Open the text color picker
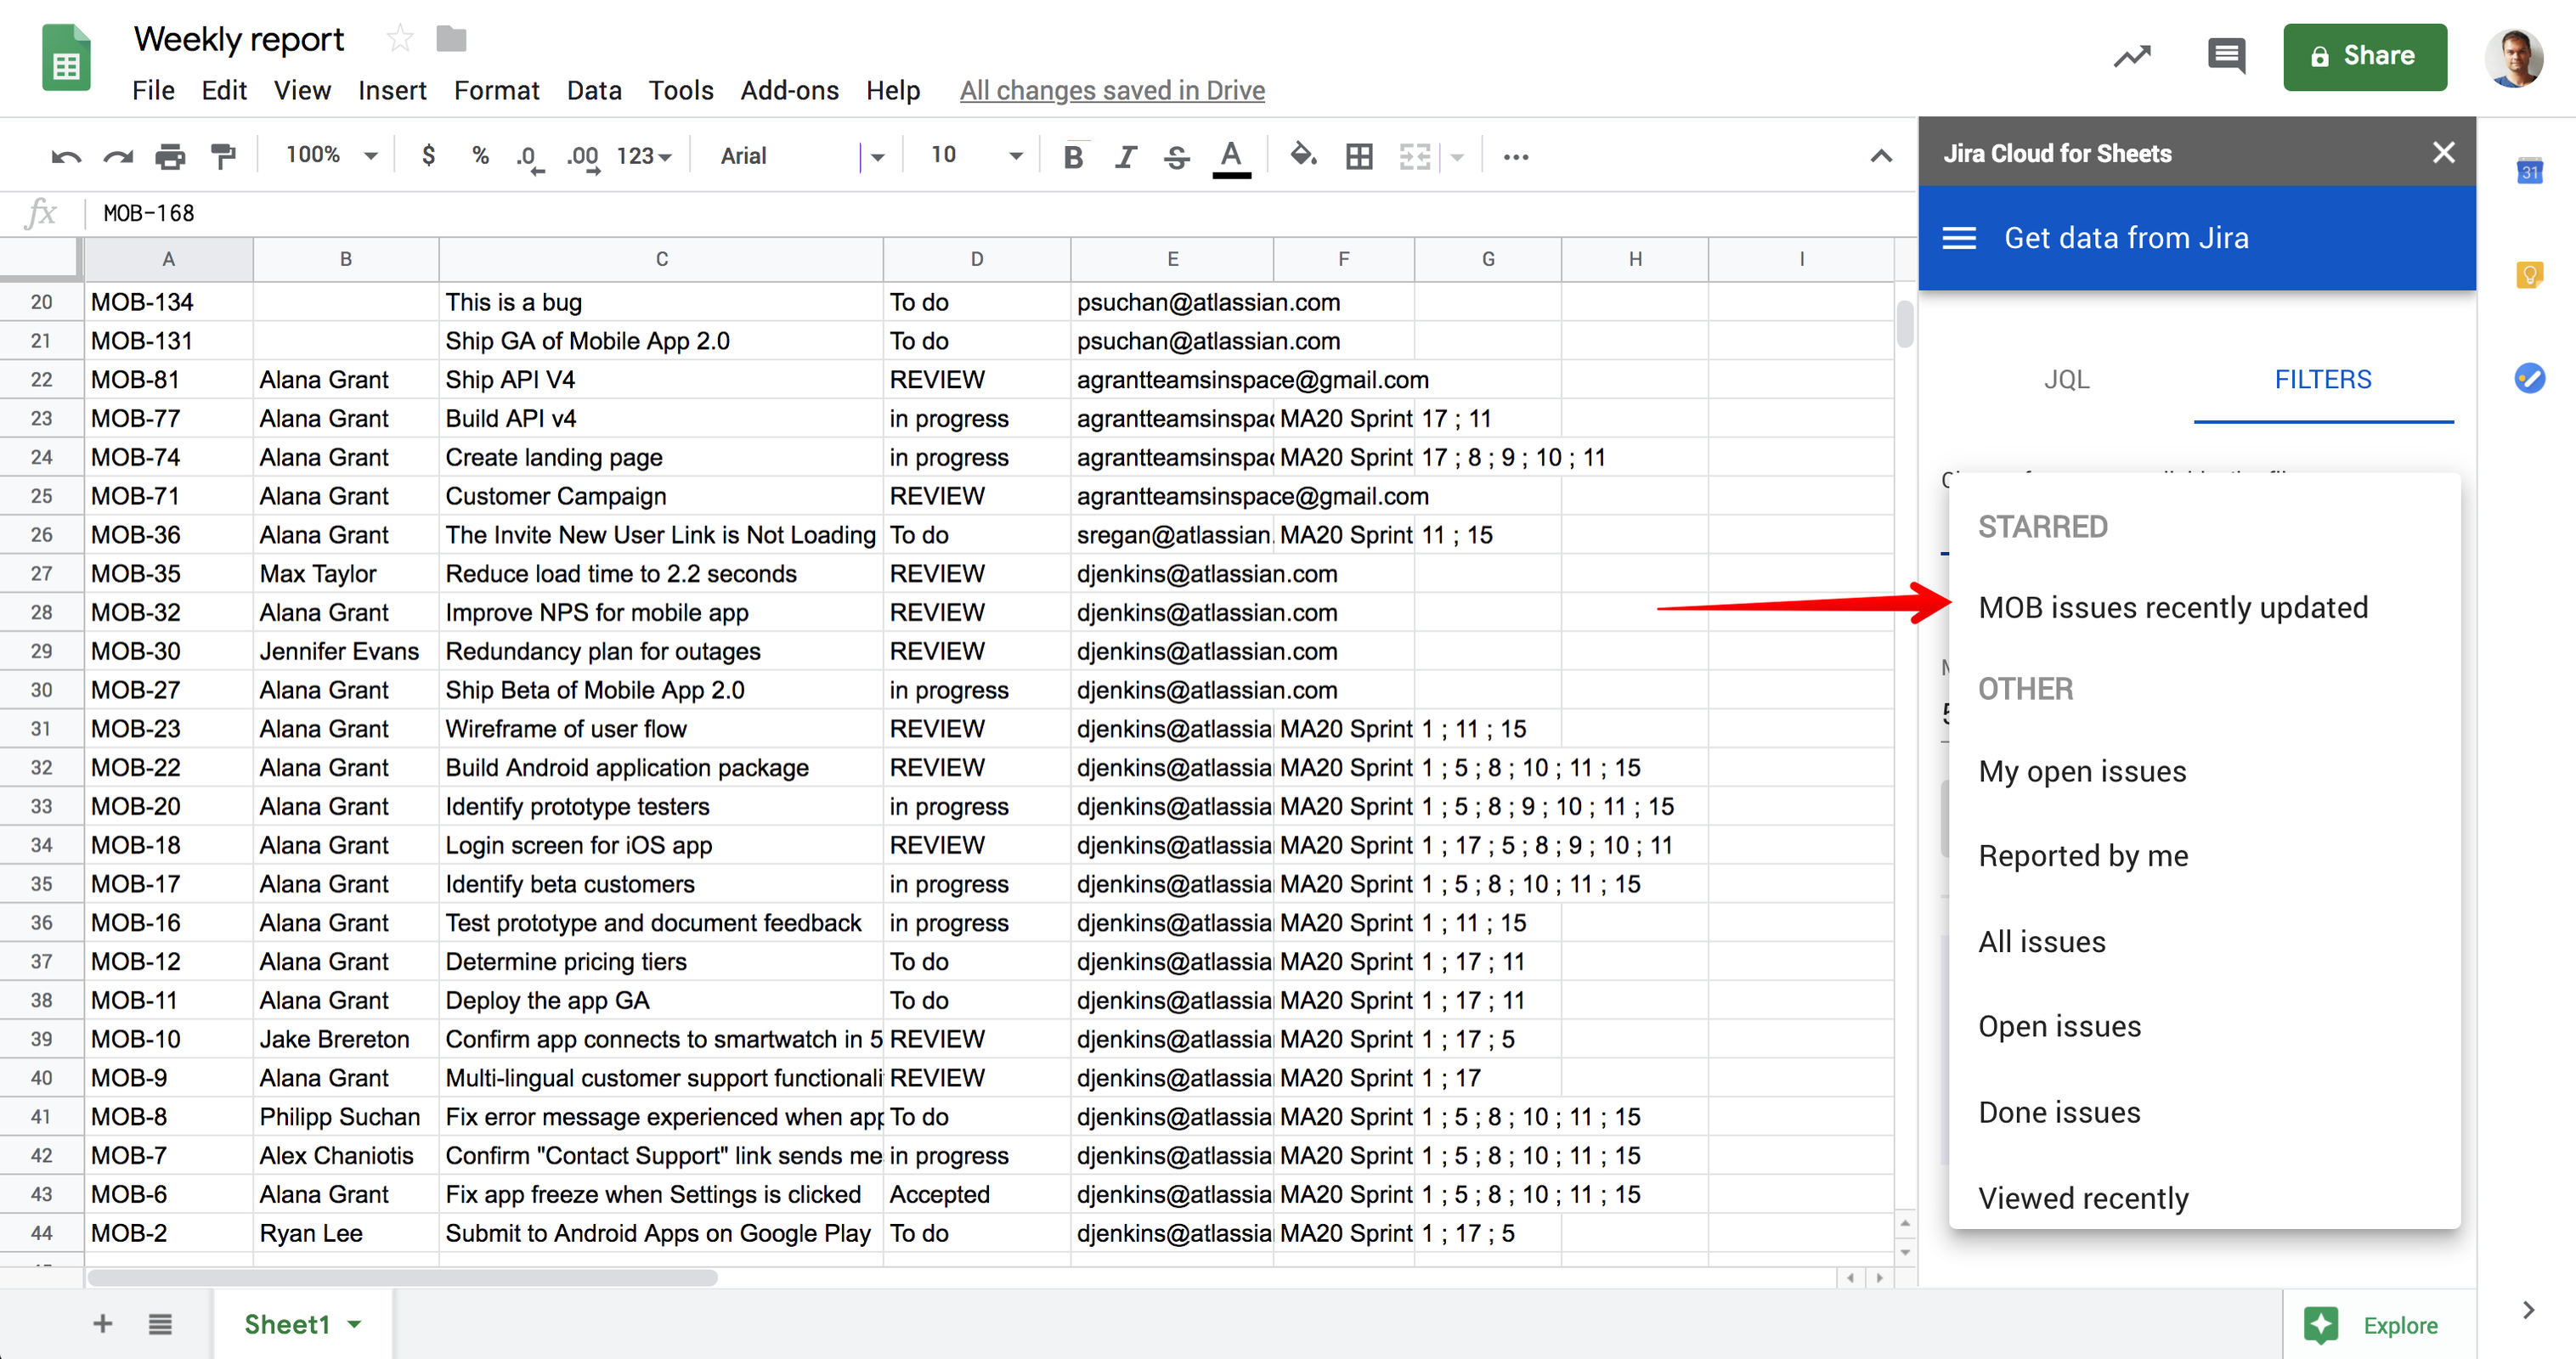 tap(1231, 157)
